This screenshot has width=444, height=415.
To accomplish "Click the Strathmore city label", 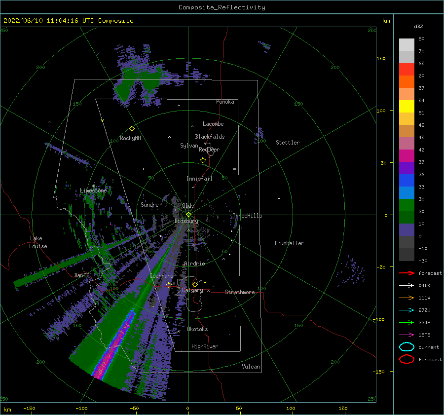I will click(240, 292).
